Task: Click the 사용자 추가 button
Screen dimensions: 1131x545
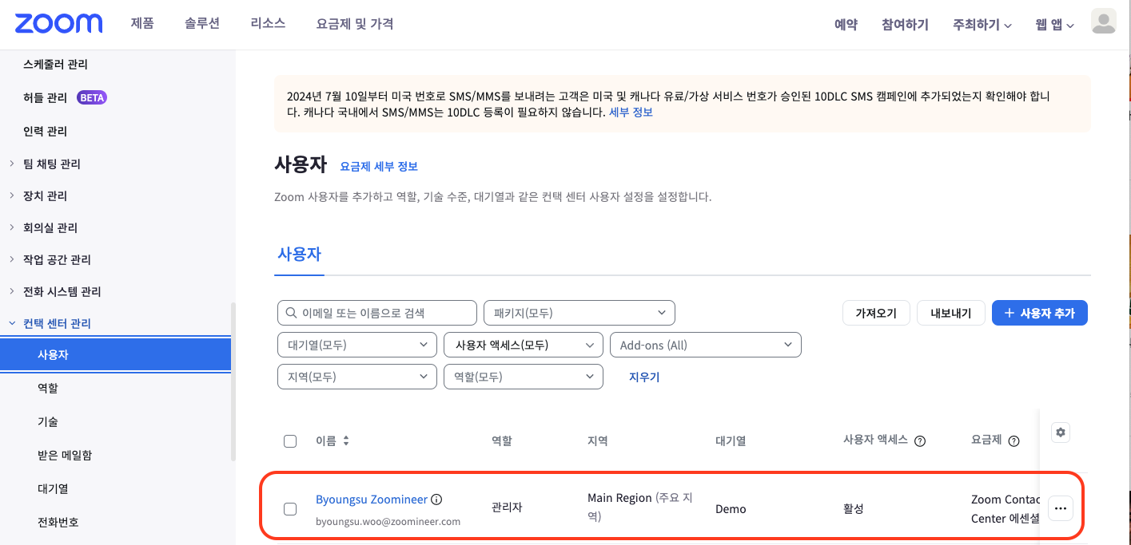Action: 1040,313
